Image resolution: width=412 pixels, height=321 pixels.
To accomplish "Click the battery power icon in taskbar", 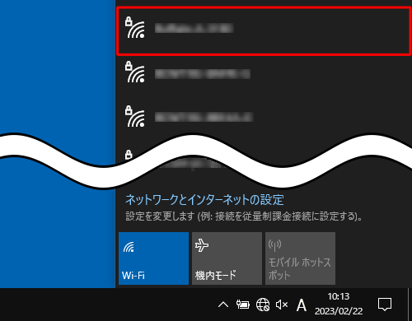I will 243,305.
